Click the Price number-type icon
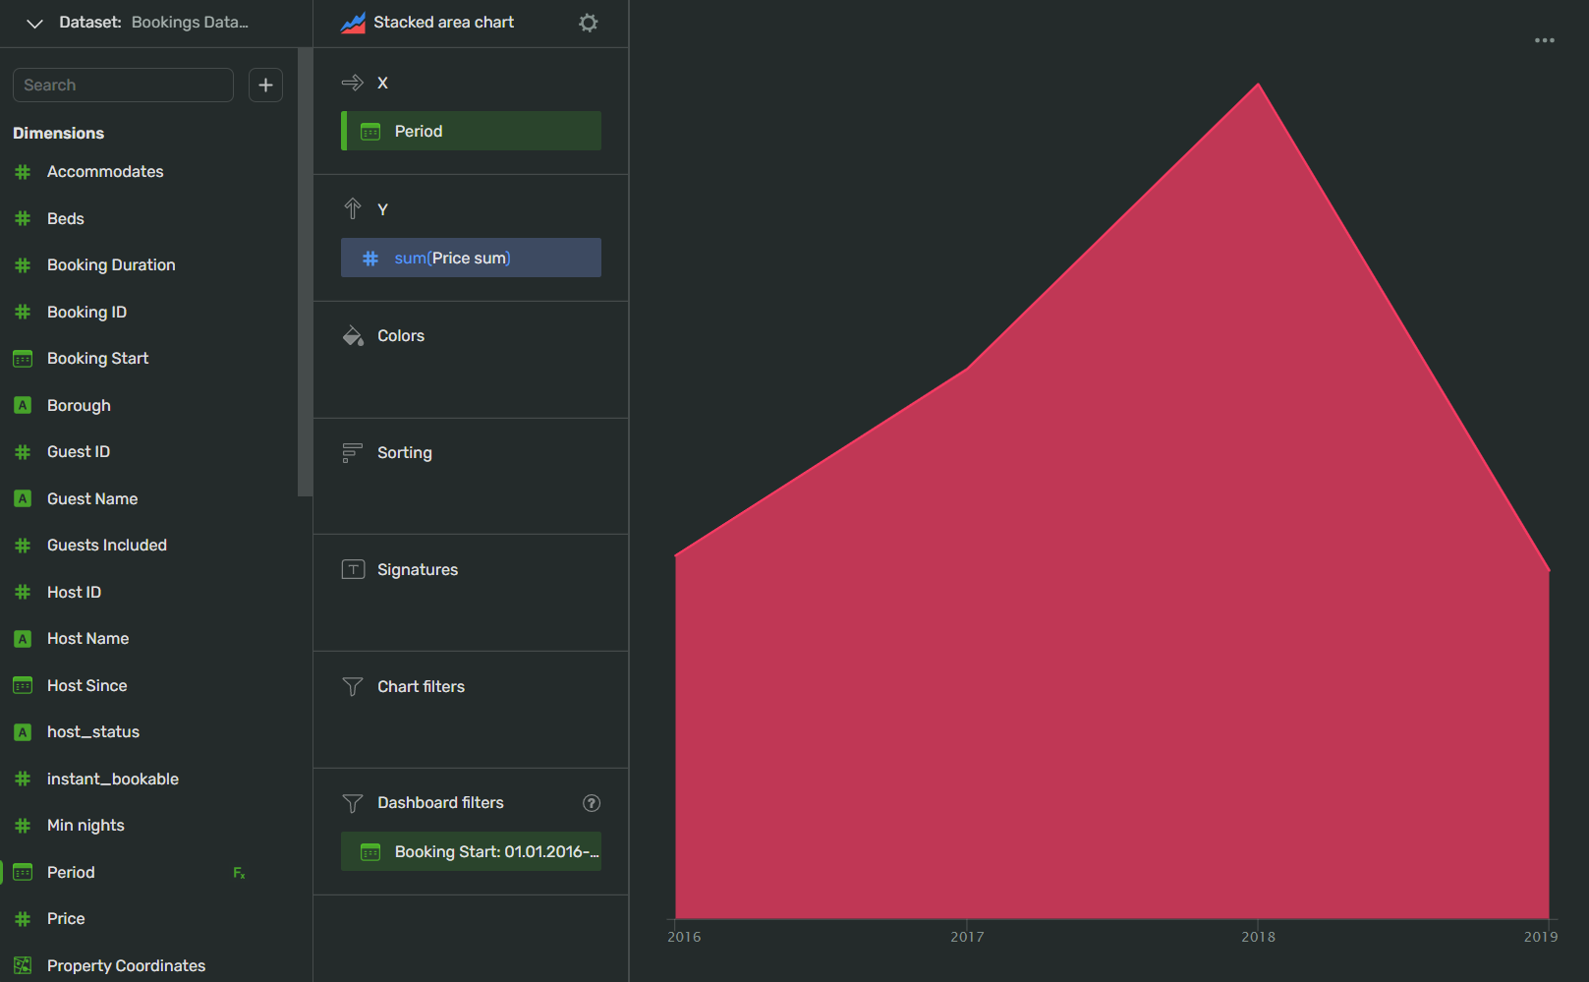 (23, 919)
